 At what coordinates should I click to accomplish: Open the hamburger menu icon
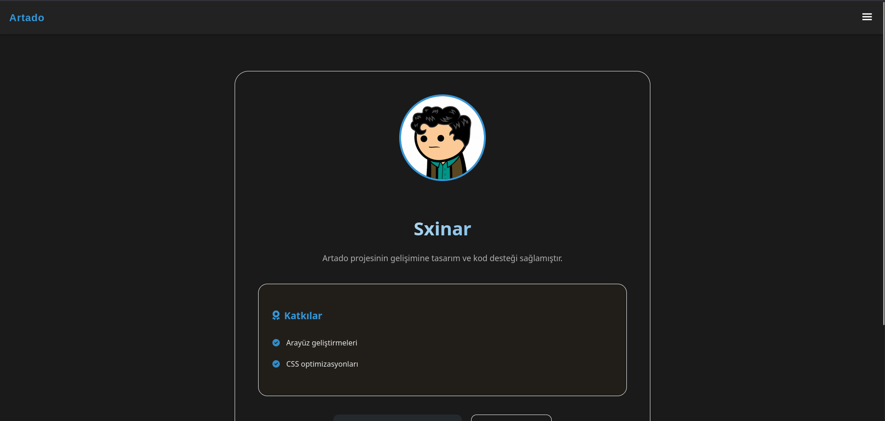867,17
